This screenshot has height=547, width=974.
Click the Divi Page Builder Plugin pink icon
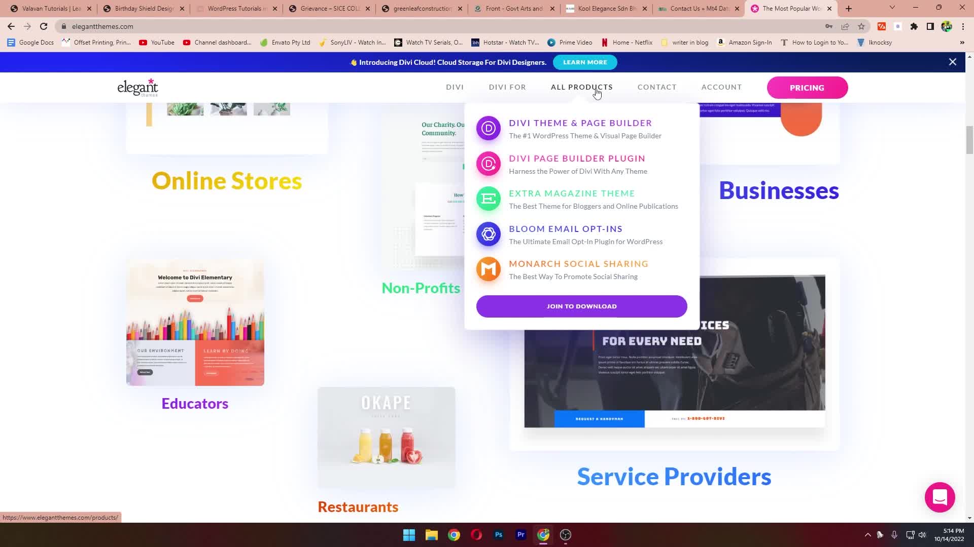click(489, 164)
